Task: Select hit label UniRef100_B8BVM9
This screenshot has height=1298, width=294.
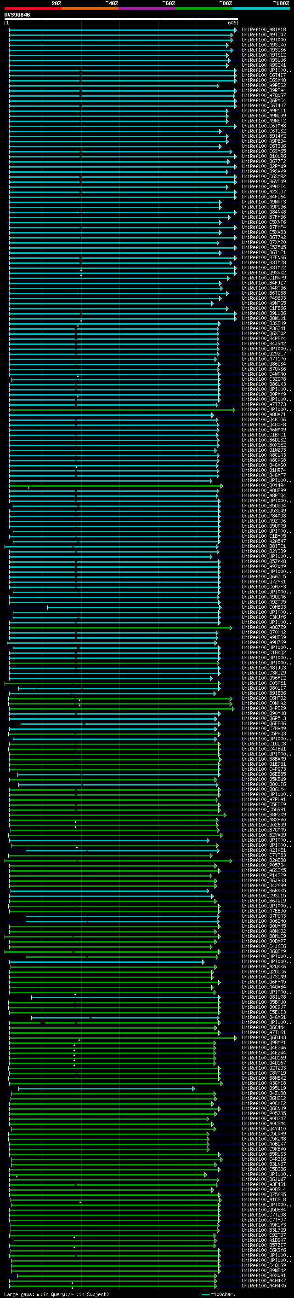Action: 264,759
